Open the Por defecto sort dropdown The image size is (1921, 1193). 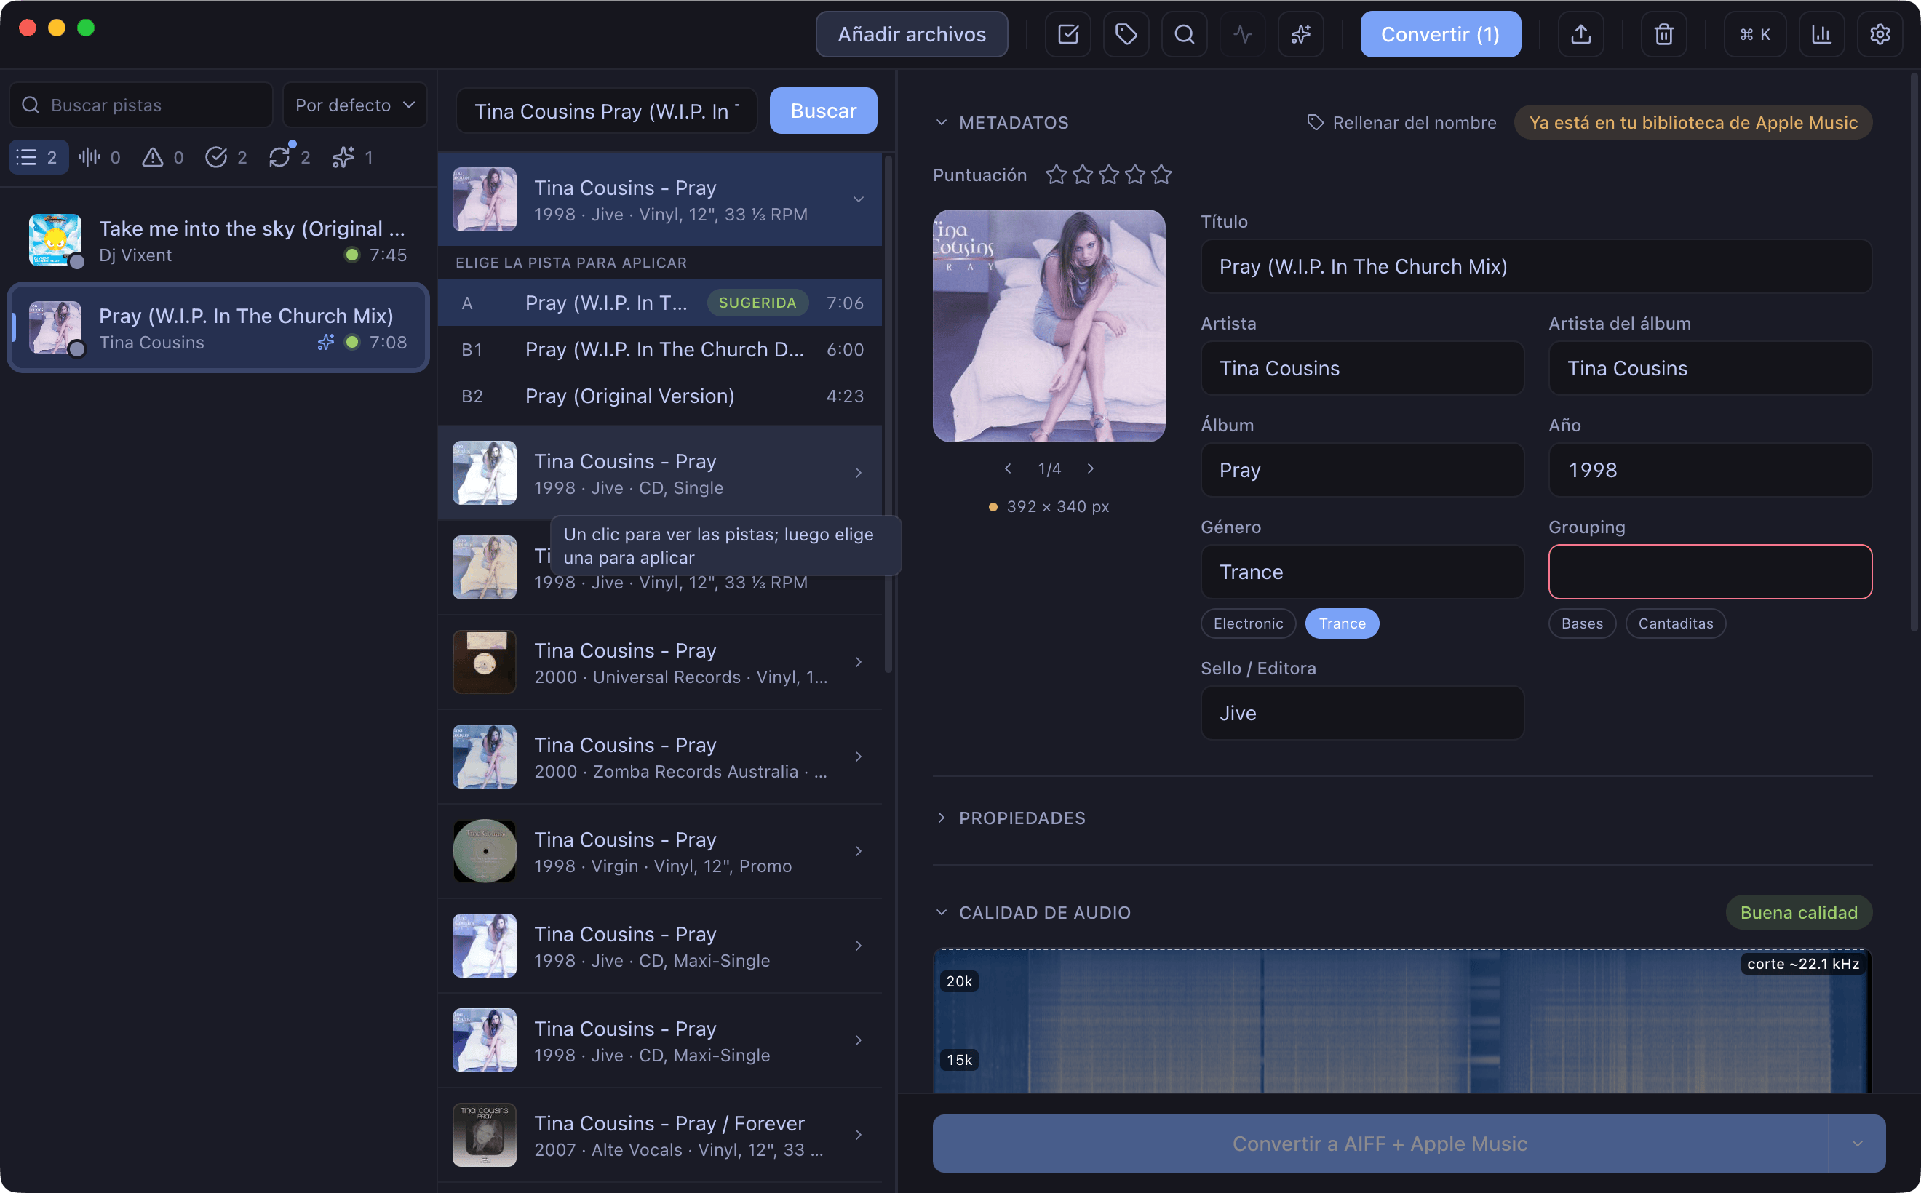click(x=354, y=105)
